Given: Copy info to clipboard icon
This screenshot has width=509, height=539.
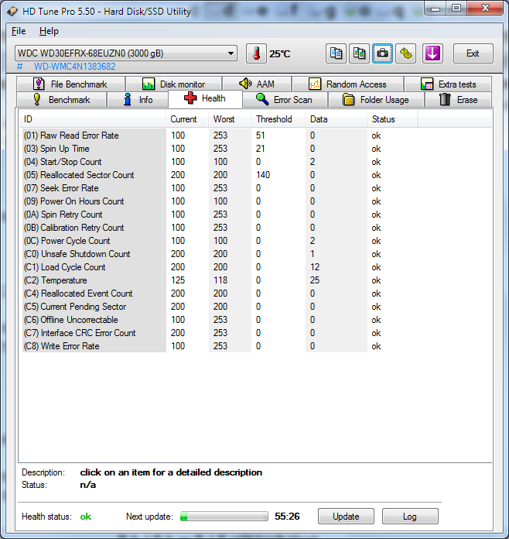Looking at the screenshot, I should click(x=336, y=53).
